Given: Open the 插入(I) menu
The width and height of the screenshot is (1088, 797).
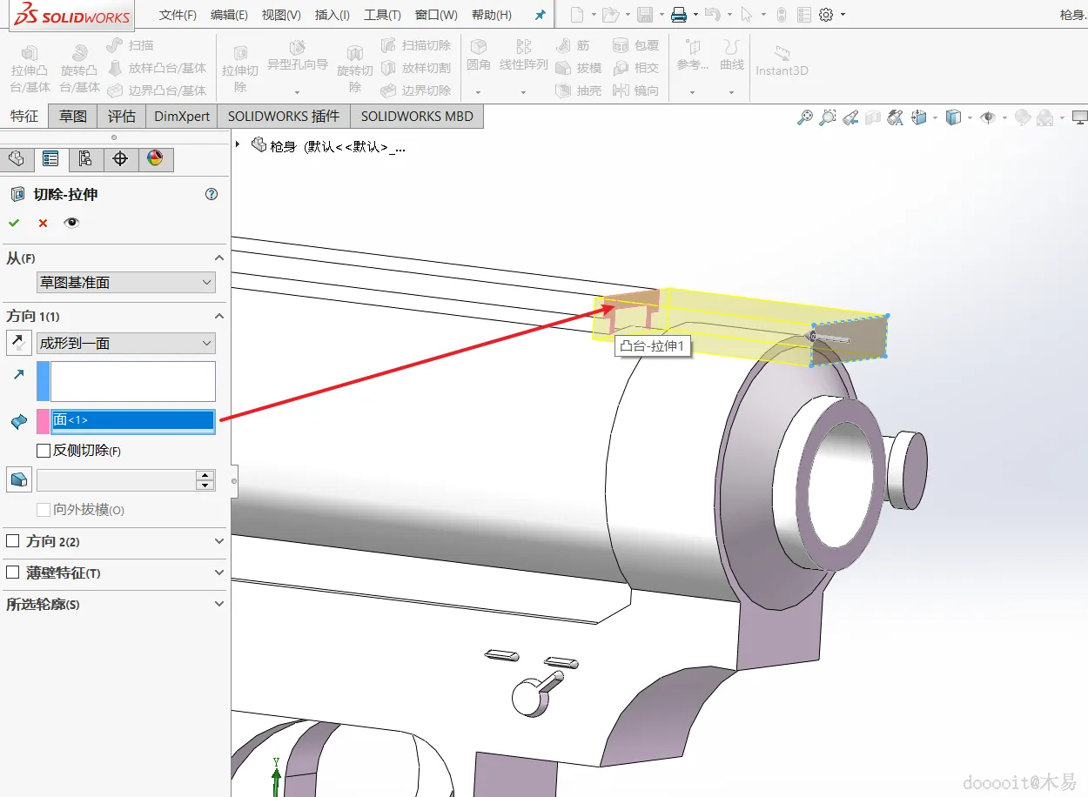Looking at the screenshot, I should tap(332, 15).
